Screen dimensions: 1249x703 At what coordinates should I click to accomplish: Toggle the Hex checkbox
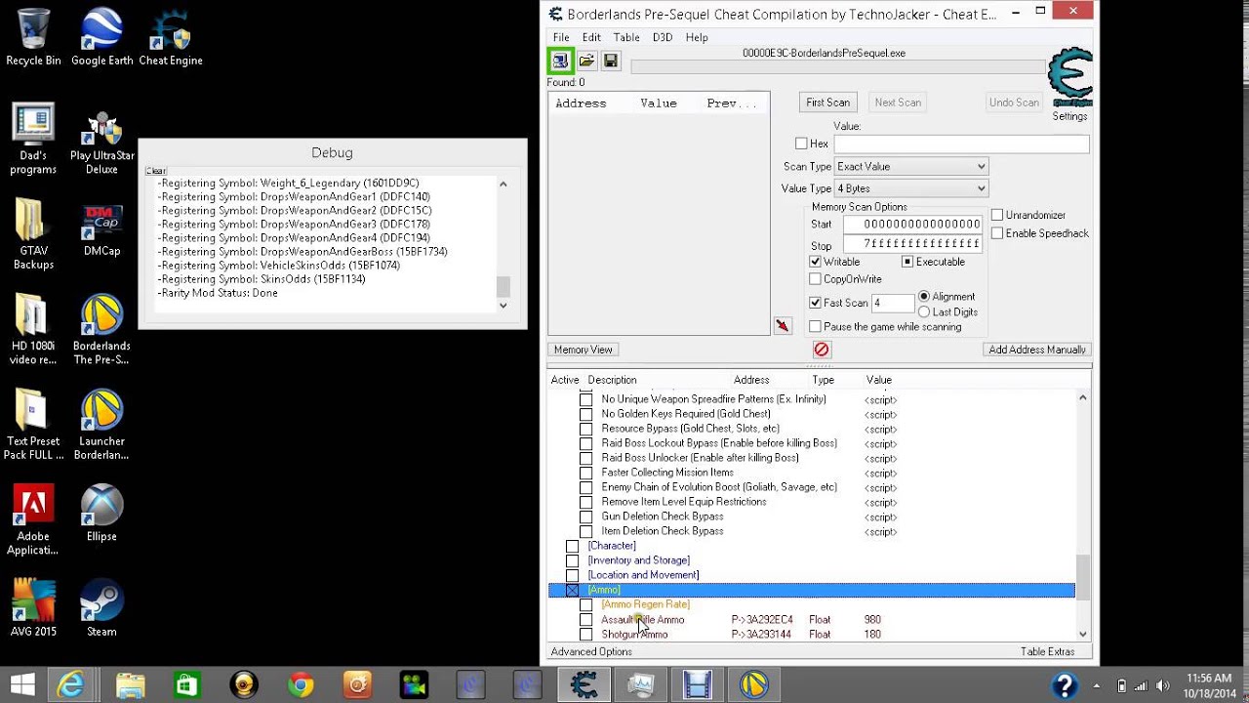(x=801, y=144)
